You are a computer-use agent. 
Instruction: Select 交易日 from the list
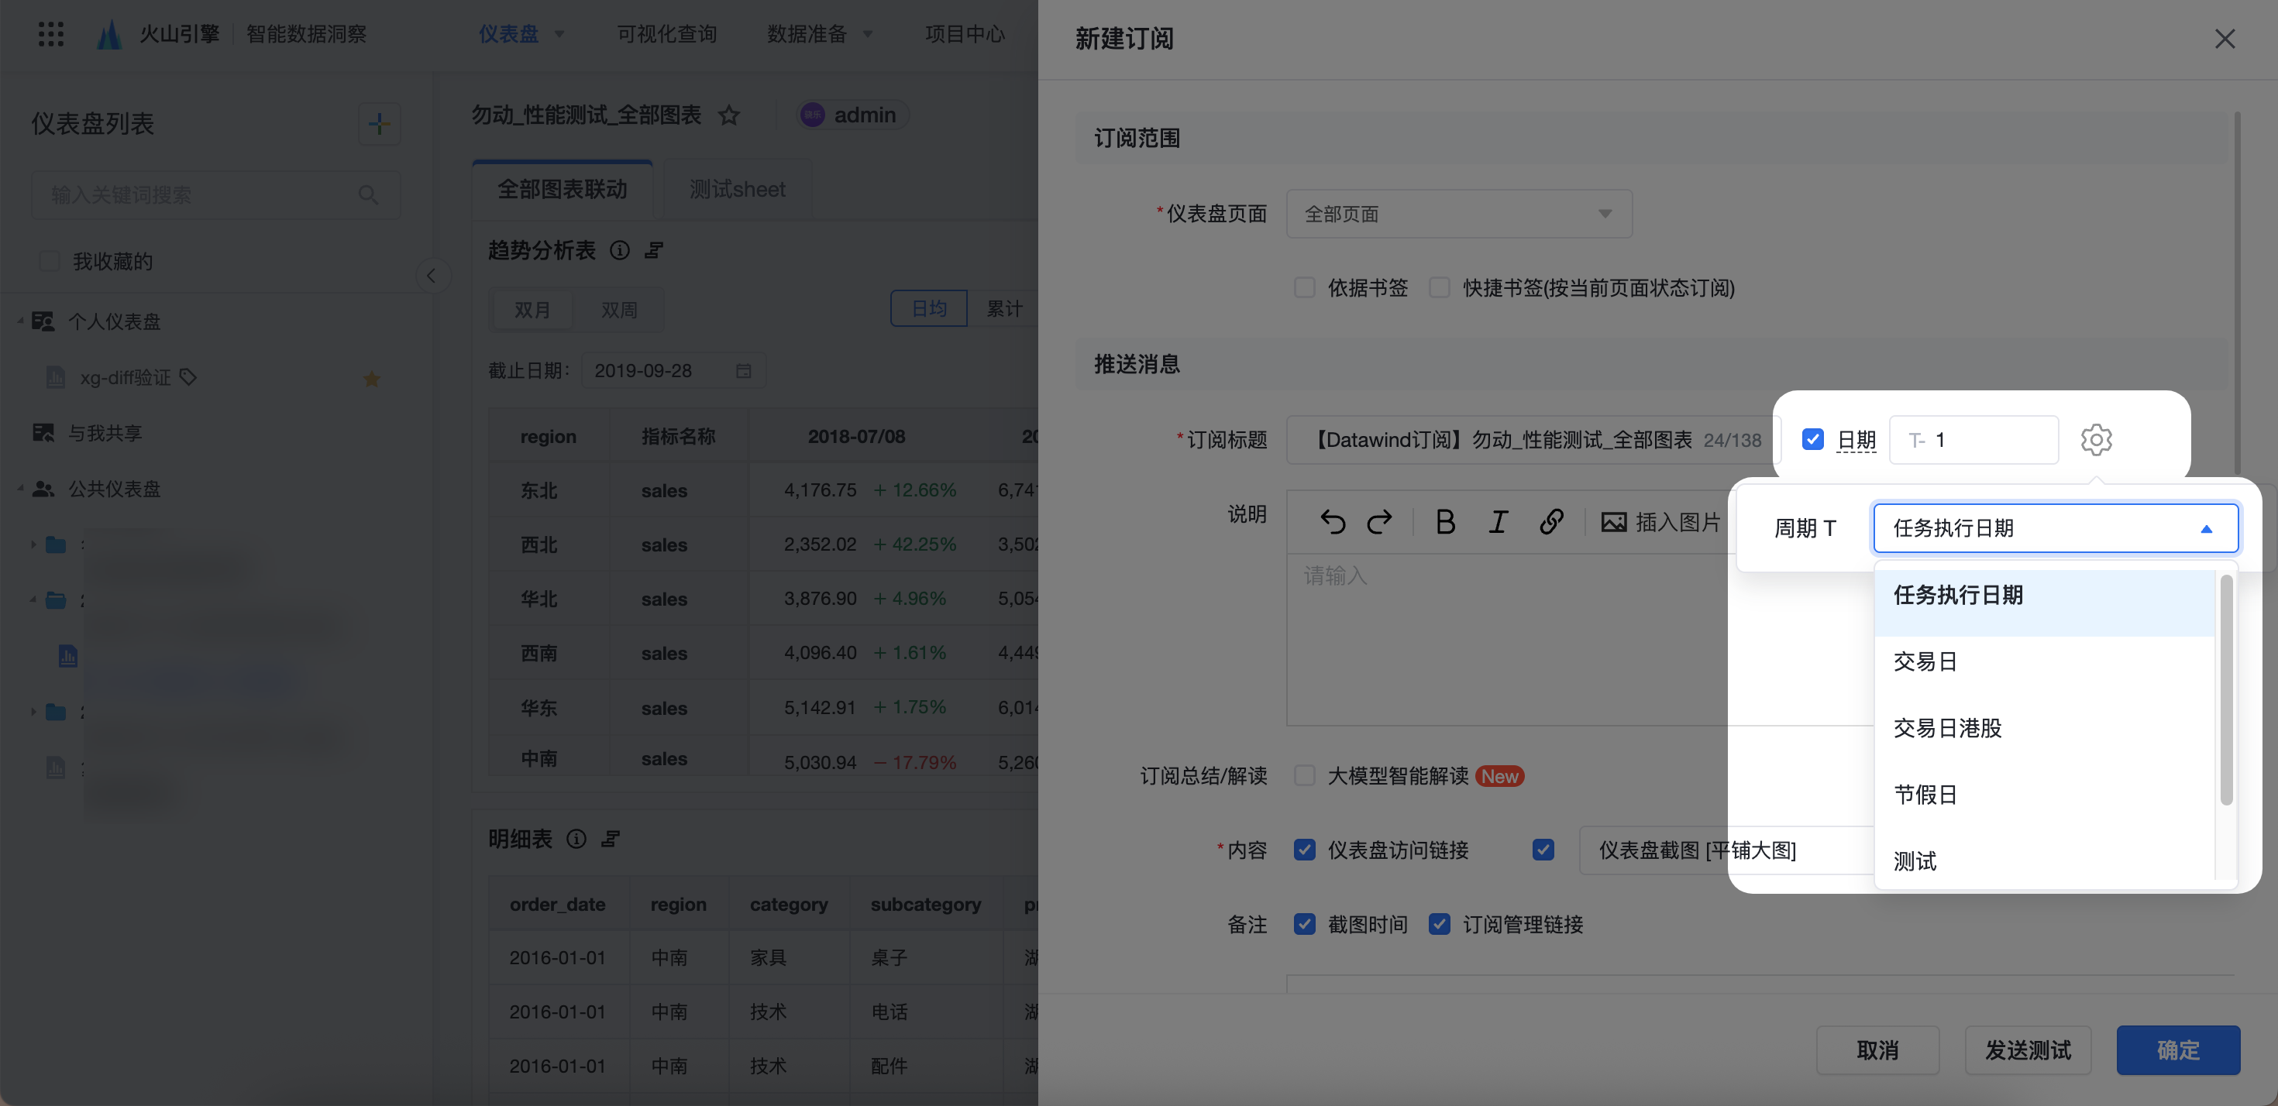point(2044,661)
